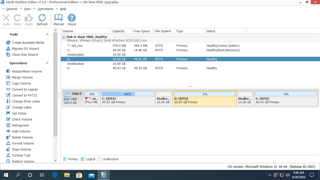
Task: Click Set Active flag operation
Action: (19, 113)
